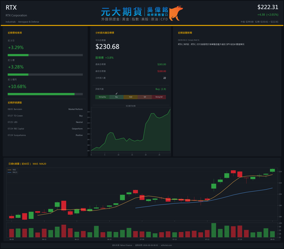Click the analyst count 22
284x249 pixels.
tap(165, 78)
